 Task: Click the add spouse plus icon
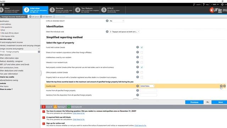(x=30, y=17)
